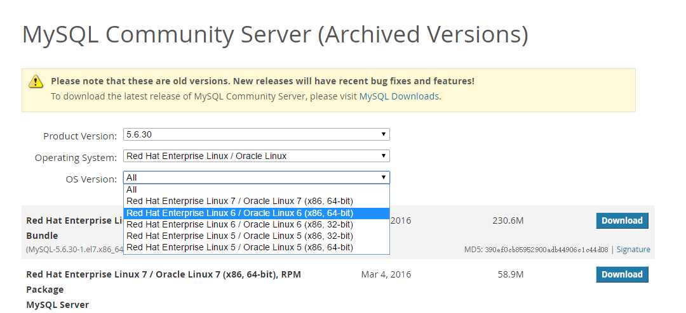Click the "Product Version:" label
Screen dimensions: 686x313
tap(80, 136)
